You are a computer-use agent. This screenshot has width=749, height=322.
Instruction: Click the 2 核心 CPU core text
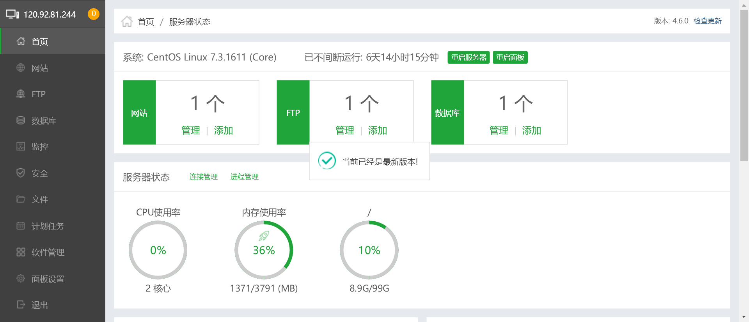pyautogui.click(x=158, y=288)
